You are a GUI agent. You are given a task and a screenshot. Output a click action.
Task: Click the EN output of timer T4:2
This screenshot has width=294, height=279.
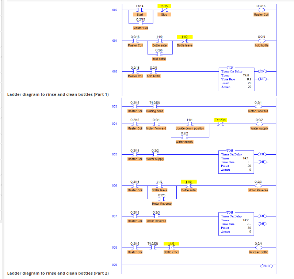261,216
